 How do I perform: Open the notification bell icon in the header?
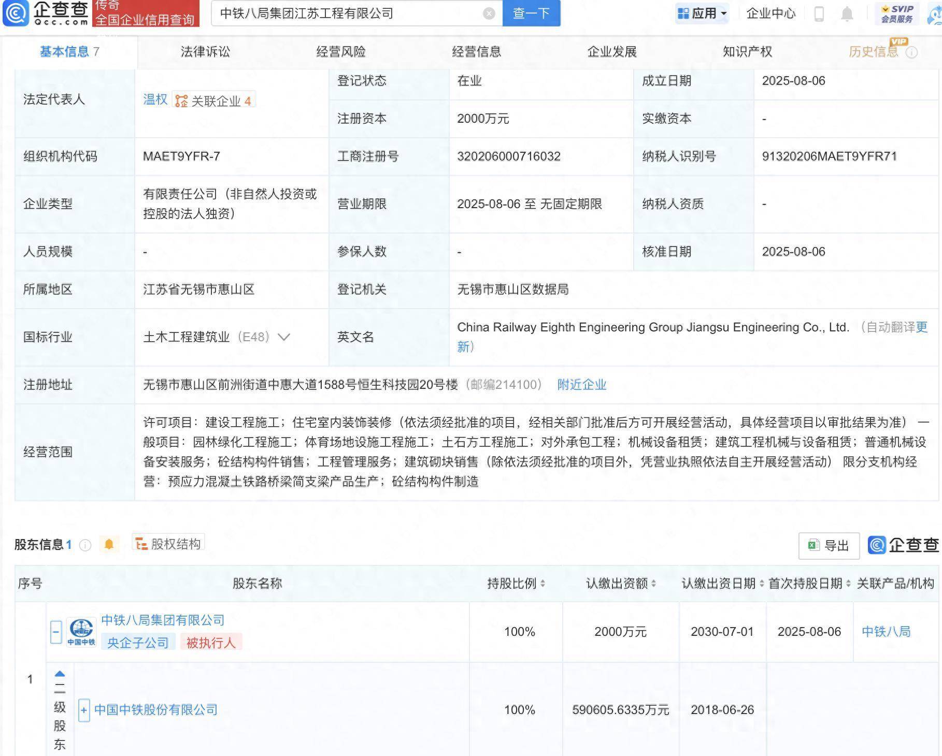click(x=847, y=14)
